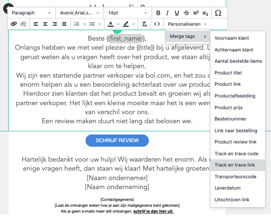Viewport: 271px width, 218px height.
Task: Open source code view
Action: point(157,24)
